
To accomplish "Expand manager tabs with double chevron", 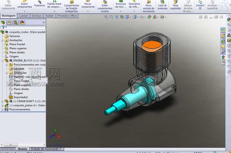I will point(44,22).
